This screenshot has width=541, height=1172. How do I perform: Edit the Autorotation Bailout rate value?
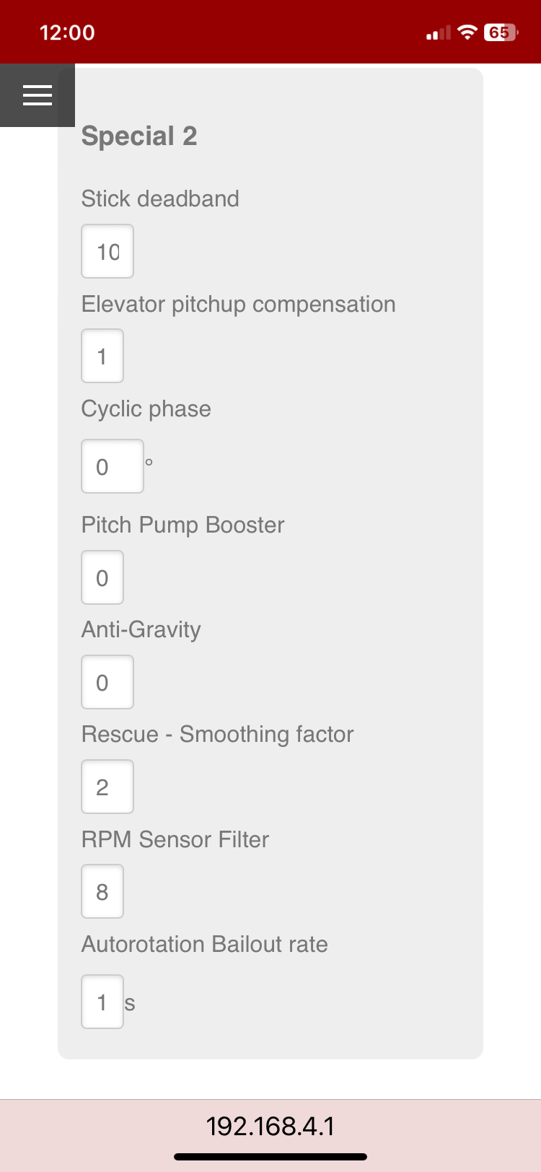[102, 1002]
